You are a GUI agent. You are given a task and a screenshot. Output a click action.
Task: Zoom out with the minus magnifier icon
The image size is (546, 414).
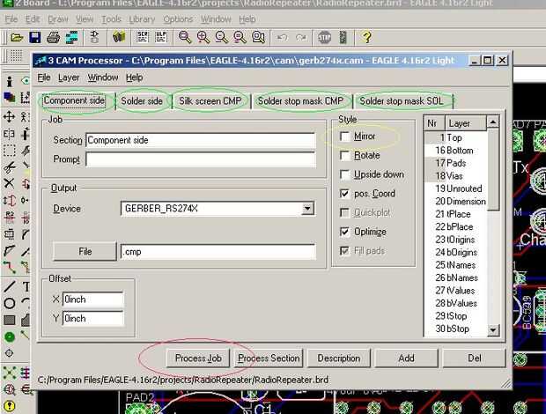click(221, 37)
